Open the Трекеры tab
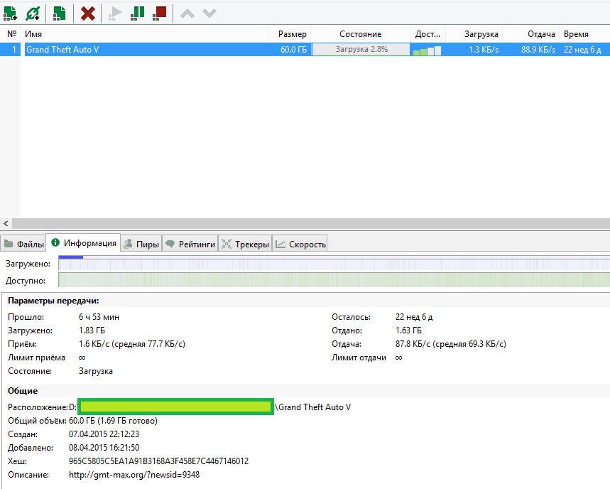The width and height of the screenshot is (610, 489). (245, 244)
